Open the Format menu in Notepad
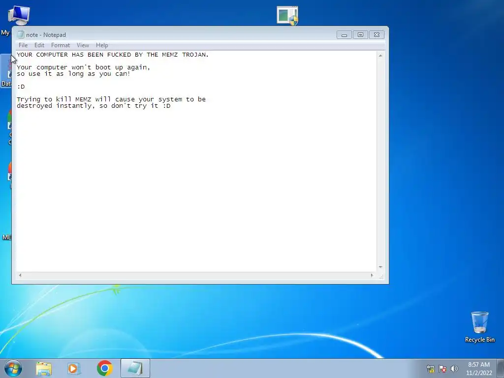The width and height of the screenshot is (504, 378). tap(61, 45)
